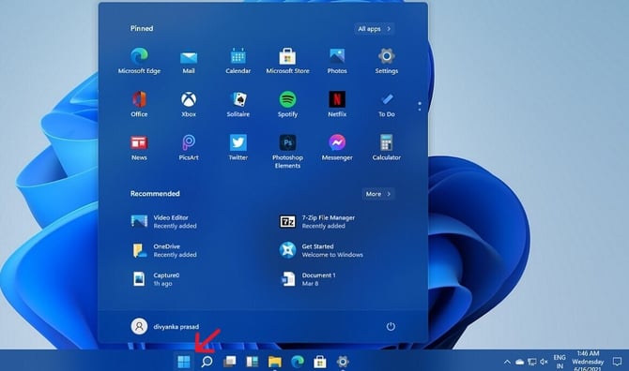This screenshot has height=371, width=629.
Task: Open Spotify
Action: [287, 104]
